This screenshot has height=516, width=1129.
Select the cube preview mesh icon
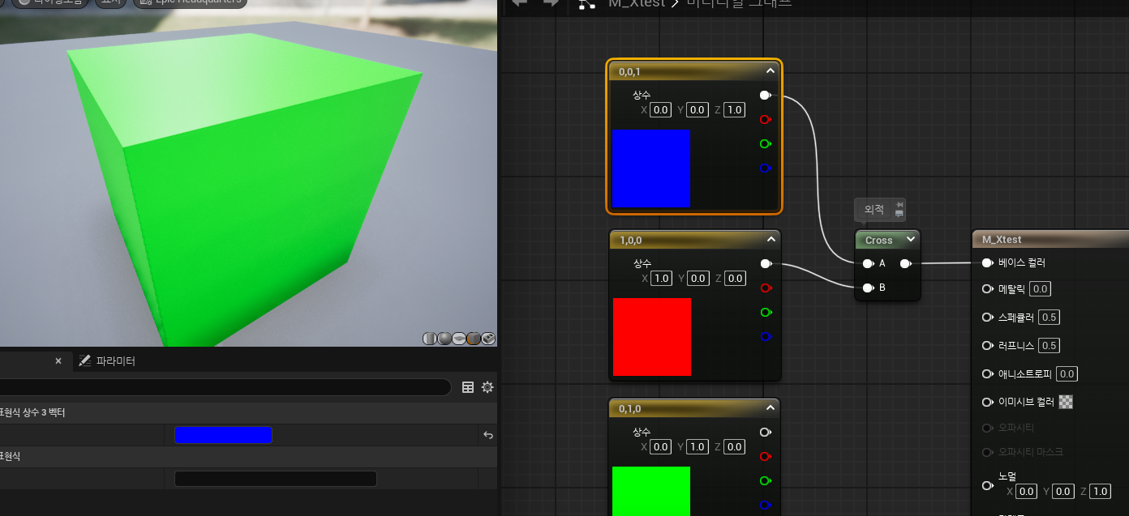tap(474, 339)
